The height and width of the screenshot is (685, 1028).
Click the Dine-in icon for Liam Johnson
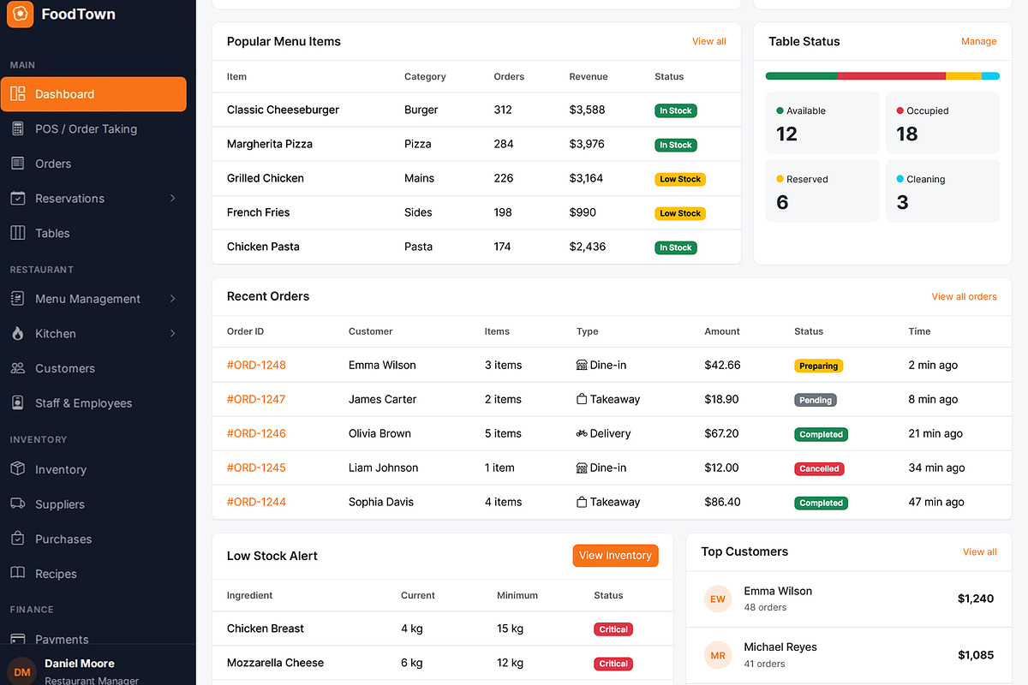pos(582,468)
